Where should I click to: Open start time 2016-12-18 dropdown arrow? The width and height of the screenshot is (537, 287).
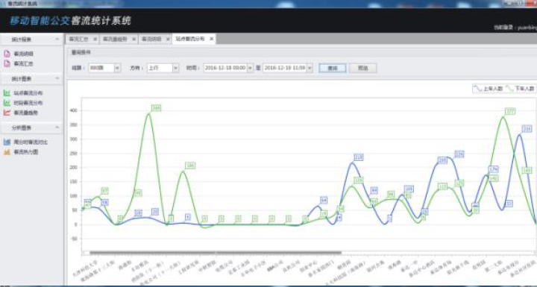point(250,68)
